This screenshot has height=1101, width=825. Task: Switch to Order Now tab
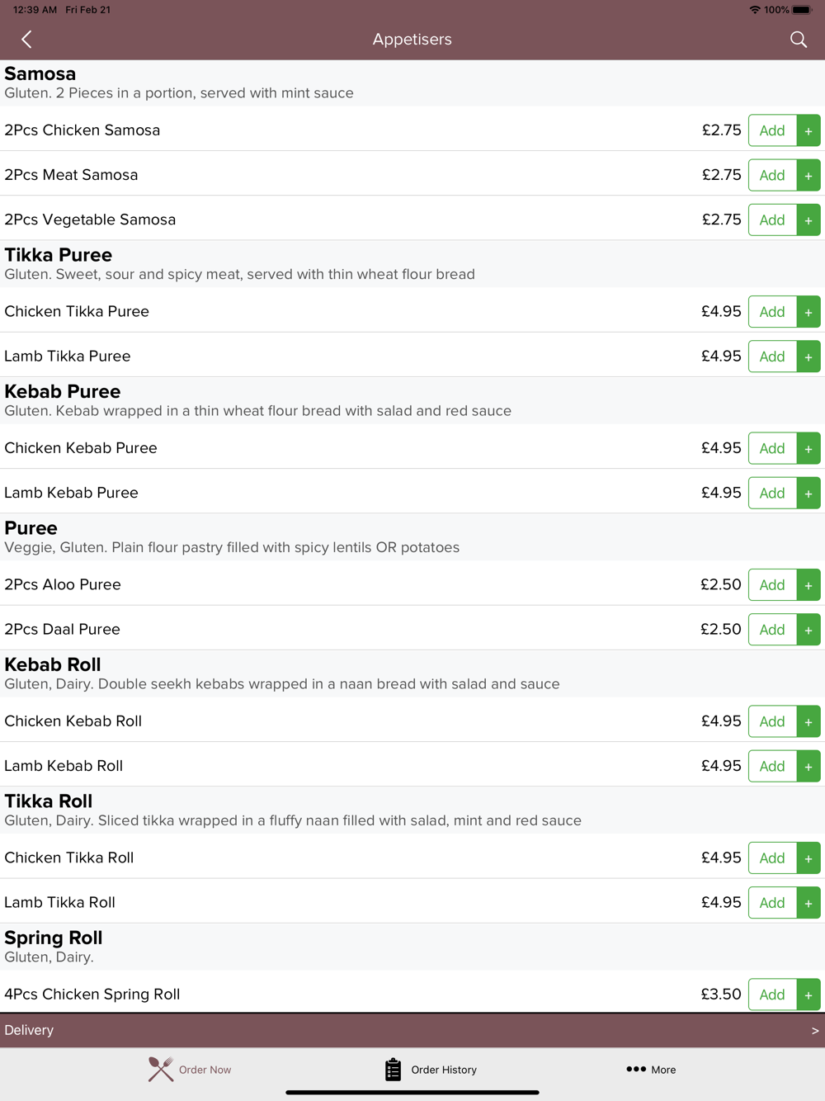tap(190, 1070)
